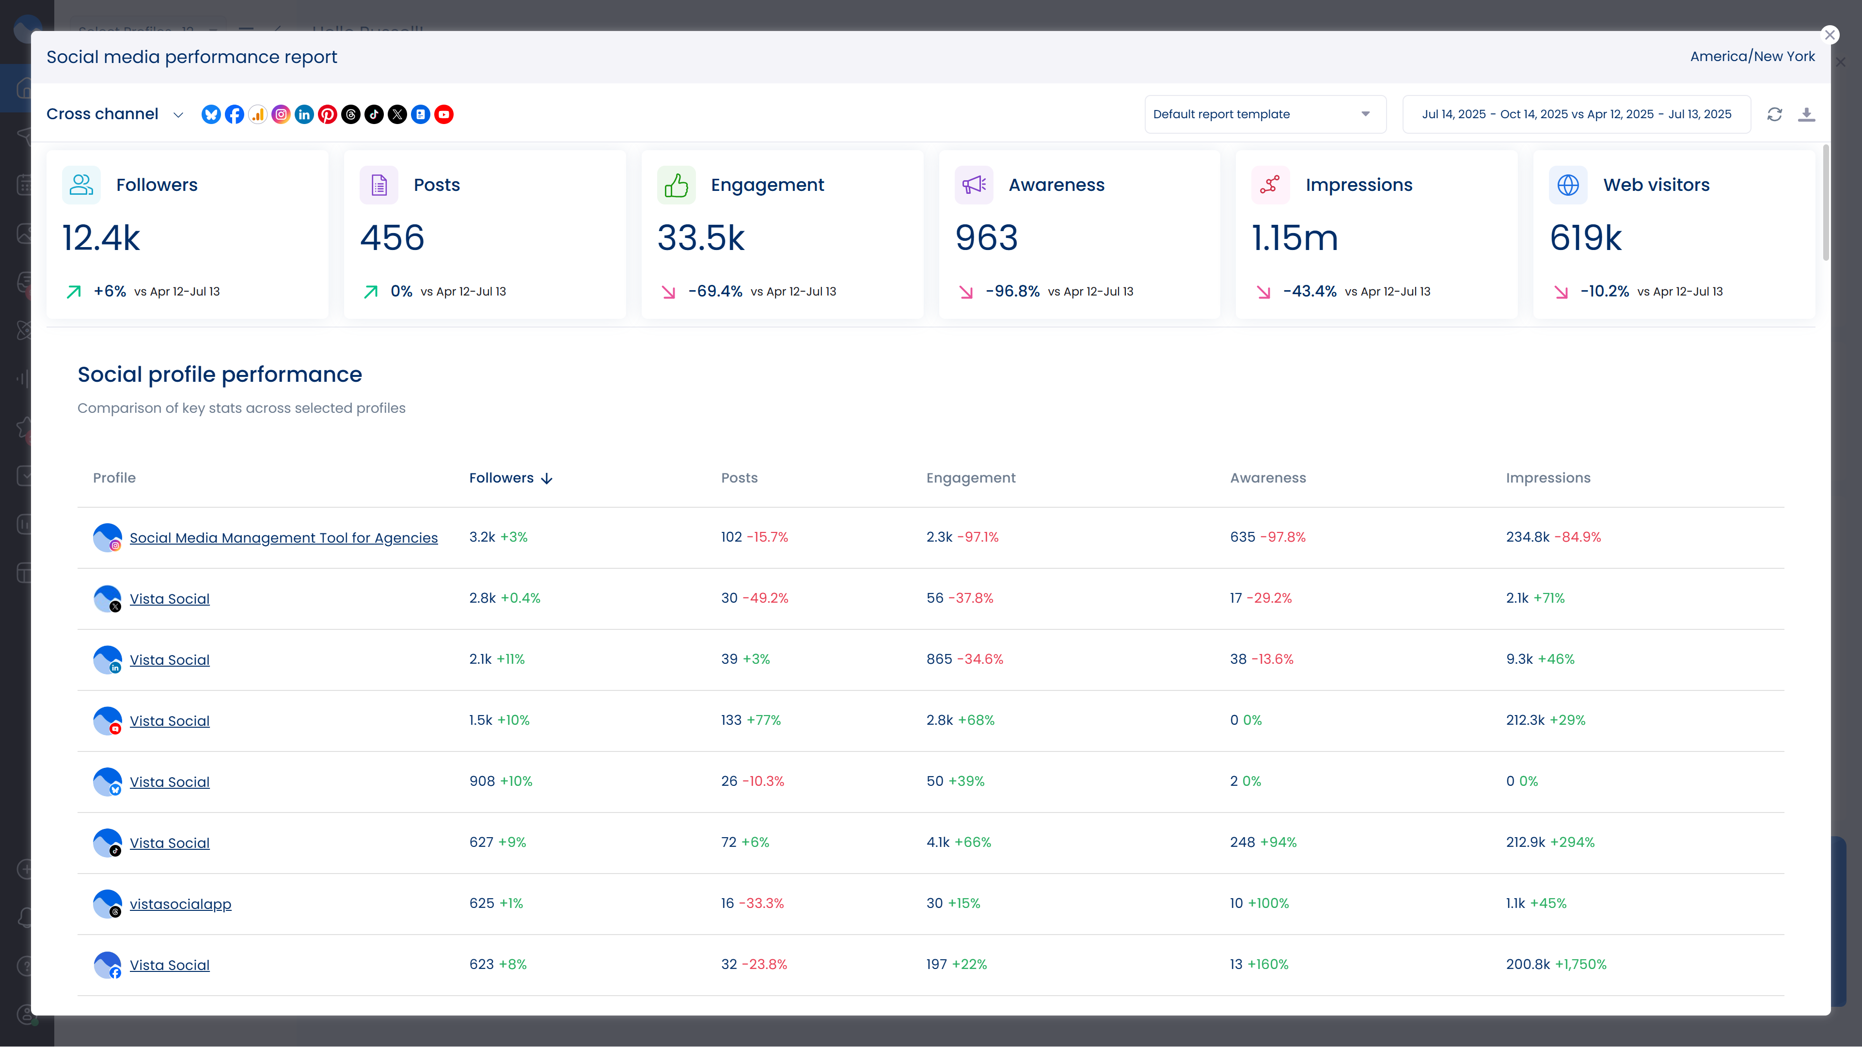Open the Default report template dropdown
Image resolution: width=1862 pixels, height=1047 pixels.
[1264, 114]
